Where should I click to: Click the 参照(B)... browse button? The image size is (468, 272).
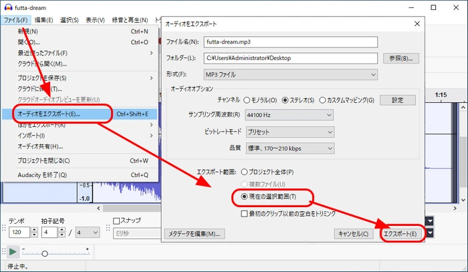pyautogui.click(x=401, y=58)
